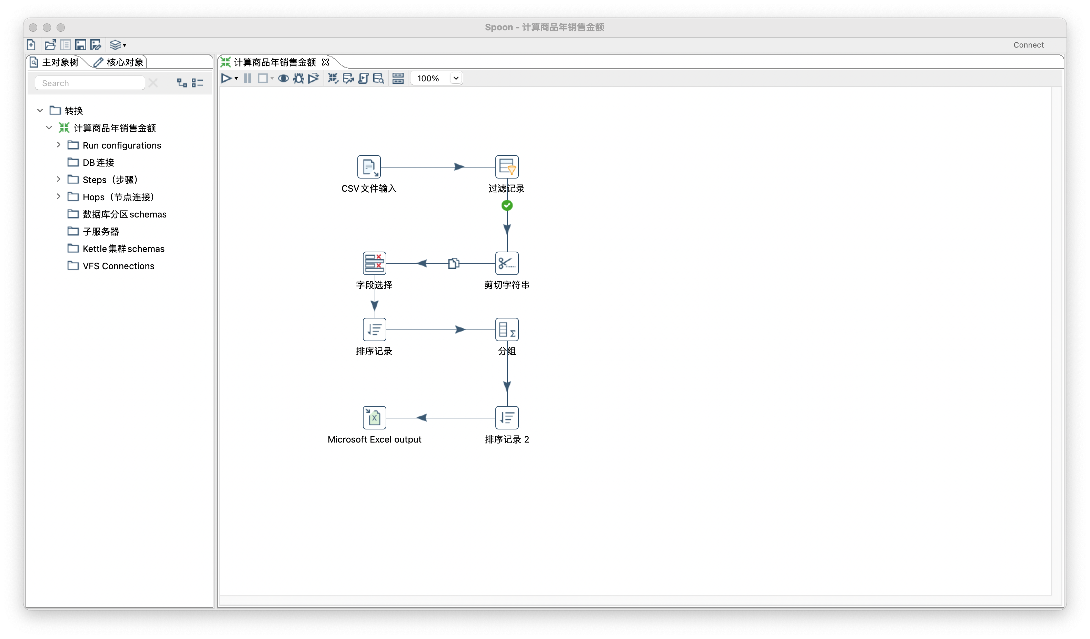The image size is (1090, 639).
Task: Click the debug transformation bug icon
Action: pyautogui.click(x=298, y=78)
